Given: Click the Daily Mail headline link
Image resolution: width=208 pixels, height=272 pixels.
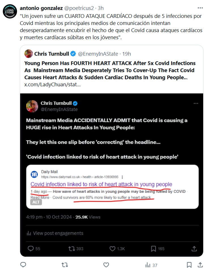Looking at the screenshot, I should coord(101,184).
